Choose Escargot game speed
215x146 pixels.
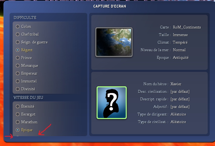(18, 114)
